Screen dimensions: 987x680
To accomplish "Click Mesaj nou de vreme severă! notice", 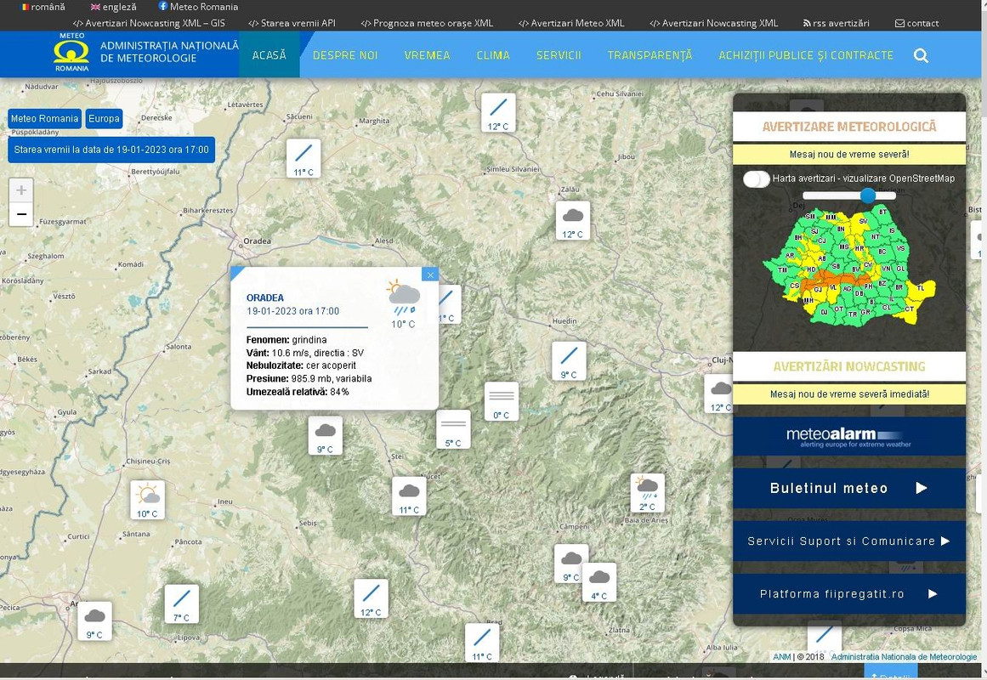I will pos(849,154).
